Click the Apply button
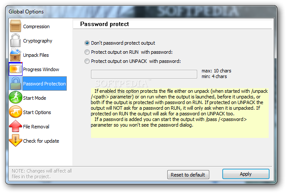 [x=246, y=174]
